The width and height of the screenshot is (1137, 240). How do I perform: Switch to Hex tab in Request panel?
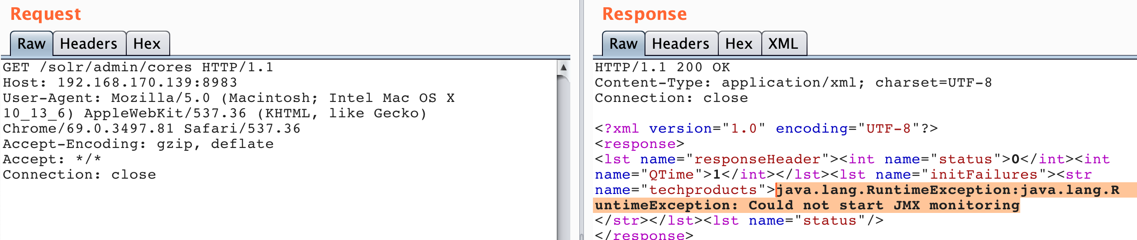click(x=148, y=44)
